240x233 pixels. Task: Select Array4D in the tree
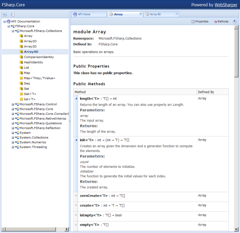pos(31,52)
